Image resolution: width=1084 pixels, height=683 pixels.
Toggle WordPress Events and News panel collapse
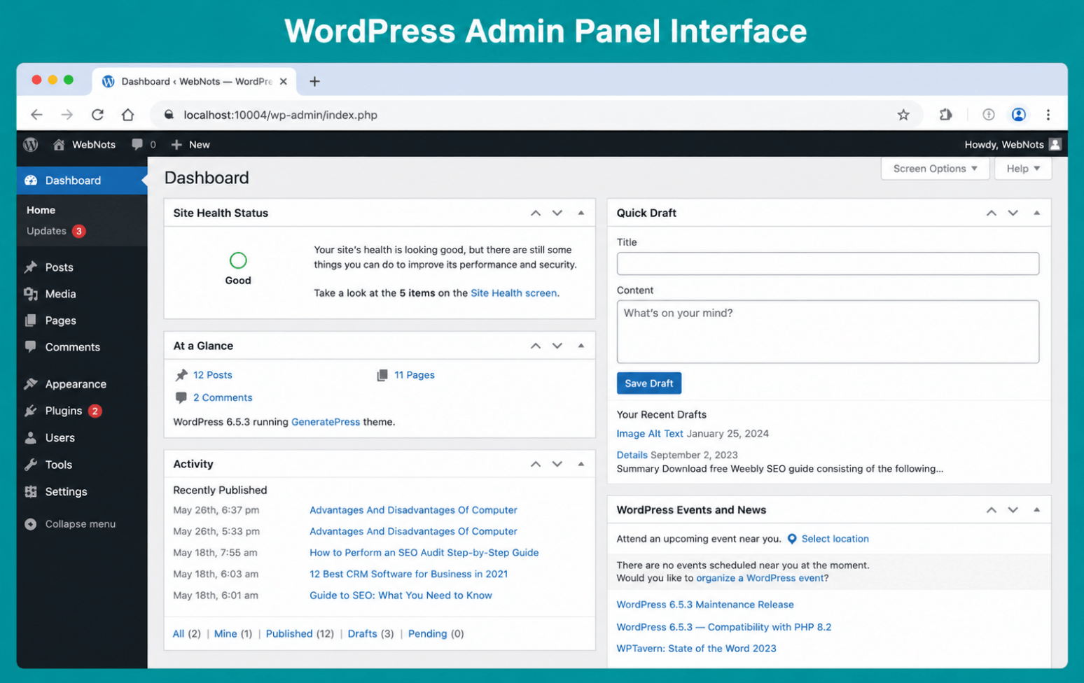click(x=1037, y=510)
